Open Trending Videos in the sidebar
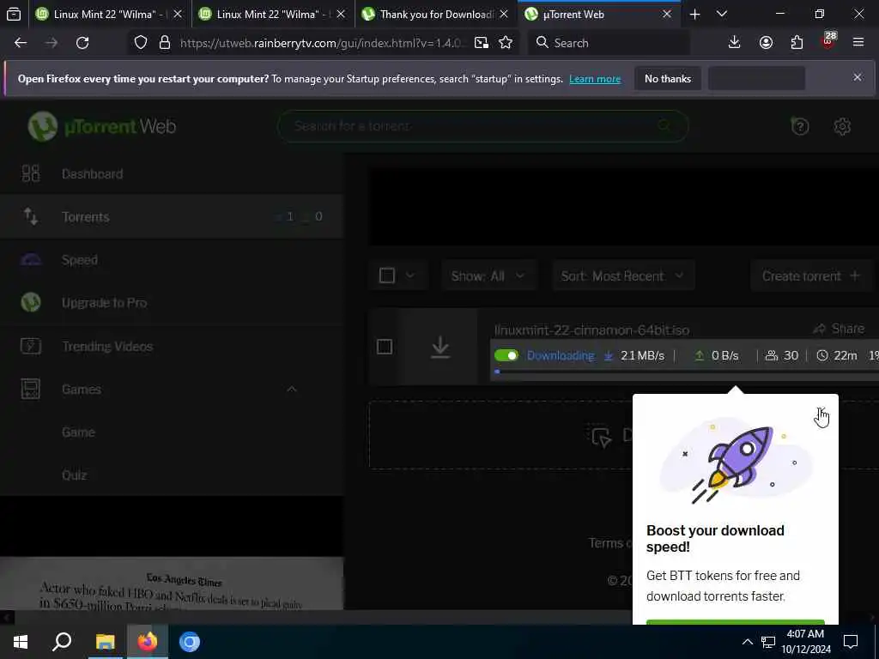Image resolution: width=879 pixels, height=659 pixels. coord(171,347)
